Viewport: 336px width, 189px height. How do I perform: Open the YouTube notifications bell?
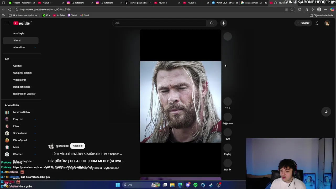point(317,23)
